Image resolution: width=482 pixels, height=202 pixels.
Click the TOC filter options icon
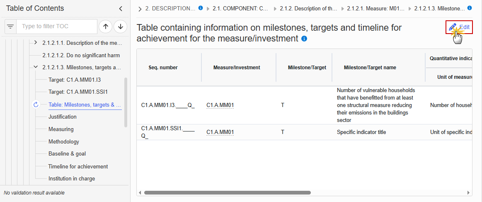[10, 27]
